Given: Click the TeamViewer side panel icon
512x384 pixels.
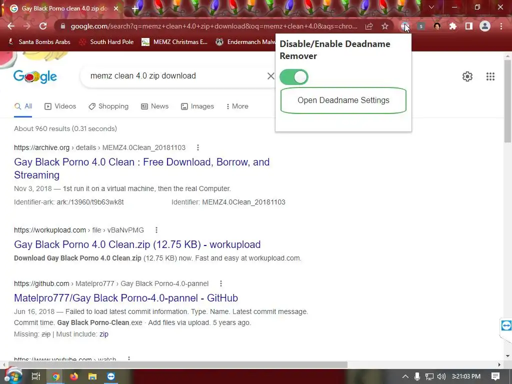Looking at the screenshot, I should click(x=506, y=325).
